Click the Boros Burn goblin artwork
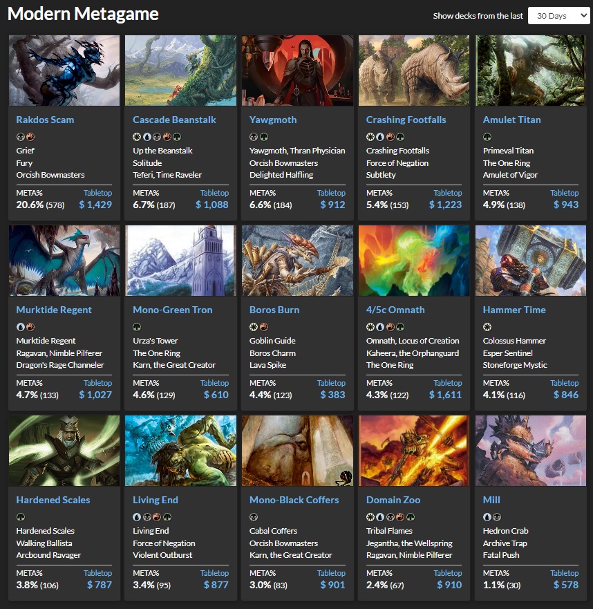The height and width of the screenshot is (609, 593). tap(297, 261)
